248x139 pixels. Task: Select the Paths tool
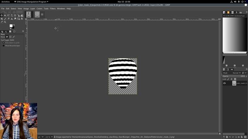pos(19,19)
